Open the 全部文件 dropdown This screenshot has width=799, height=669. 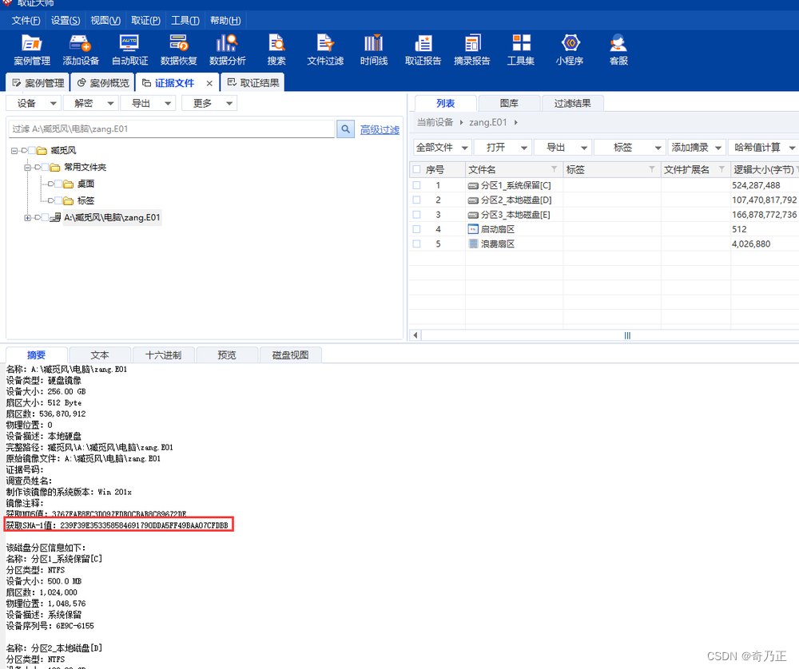442,148
